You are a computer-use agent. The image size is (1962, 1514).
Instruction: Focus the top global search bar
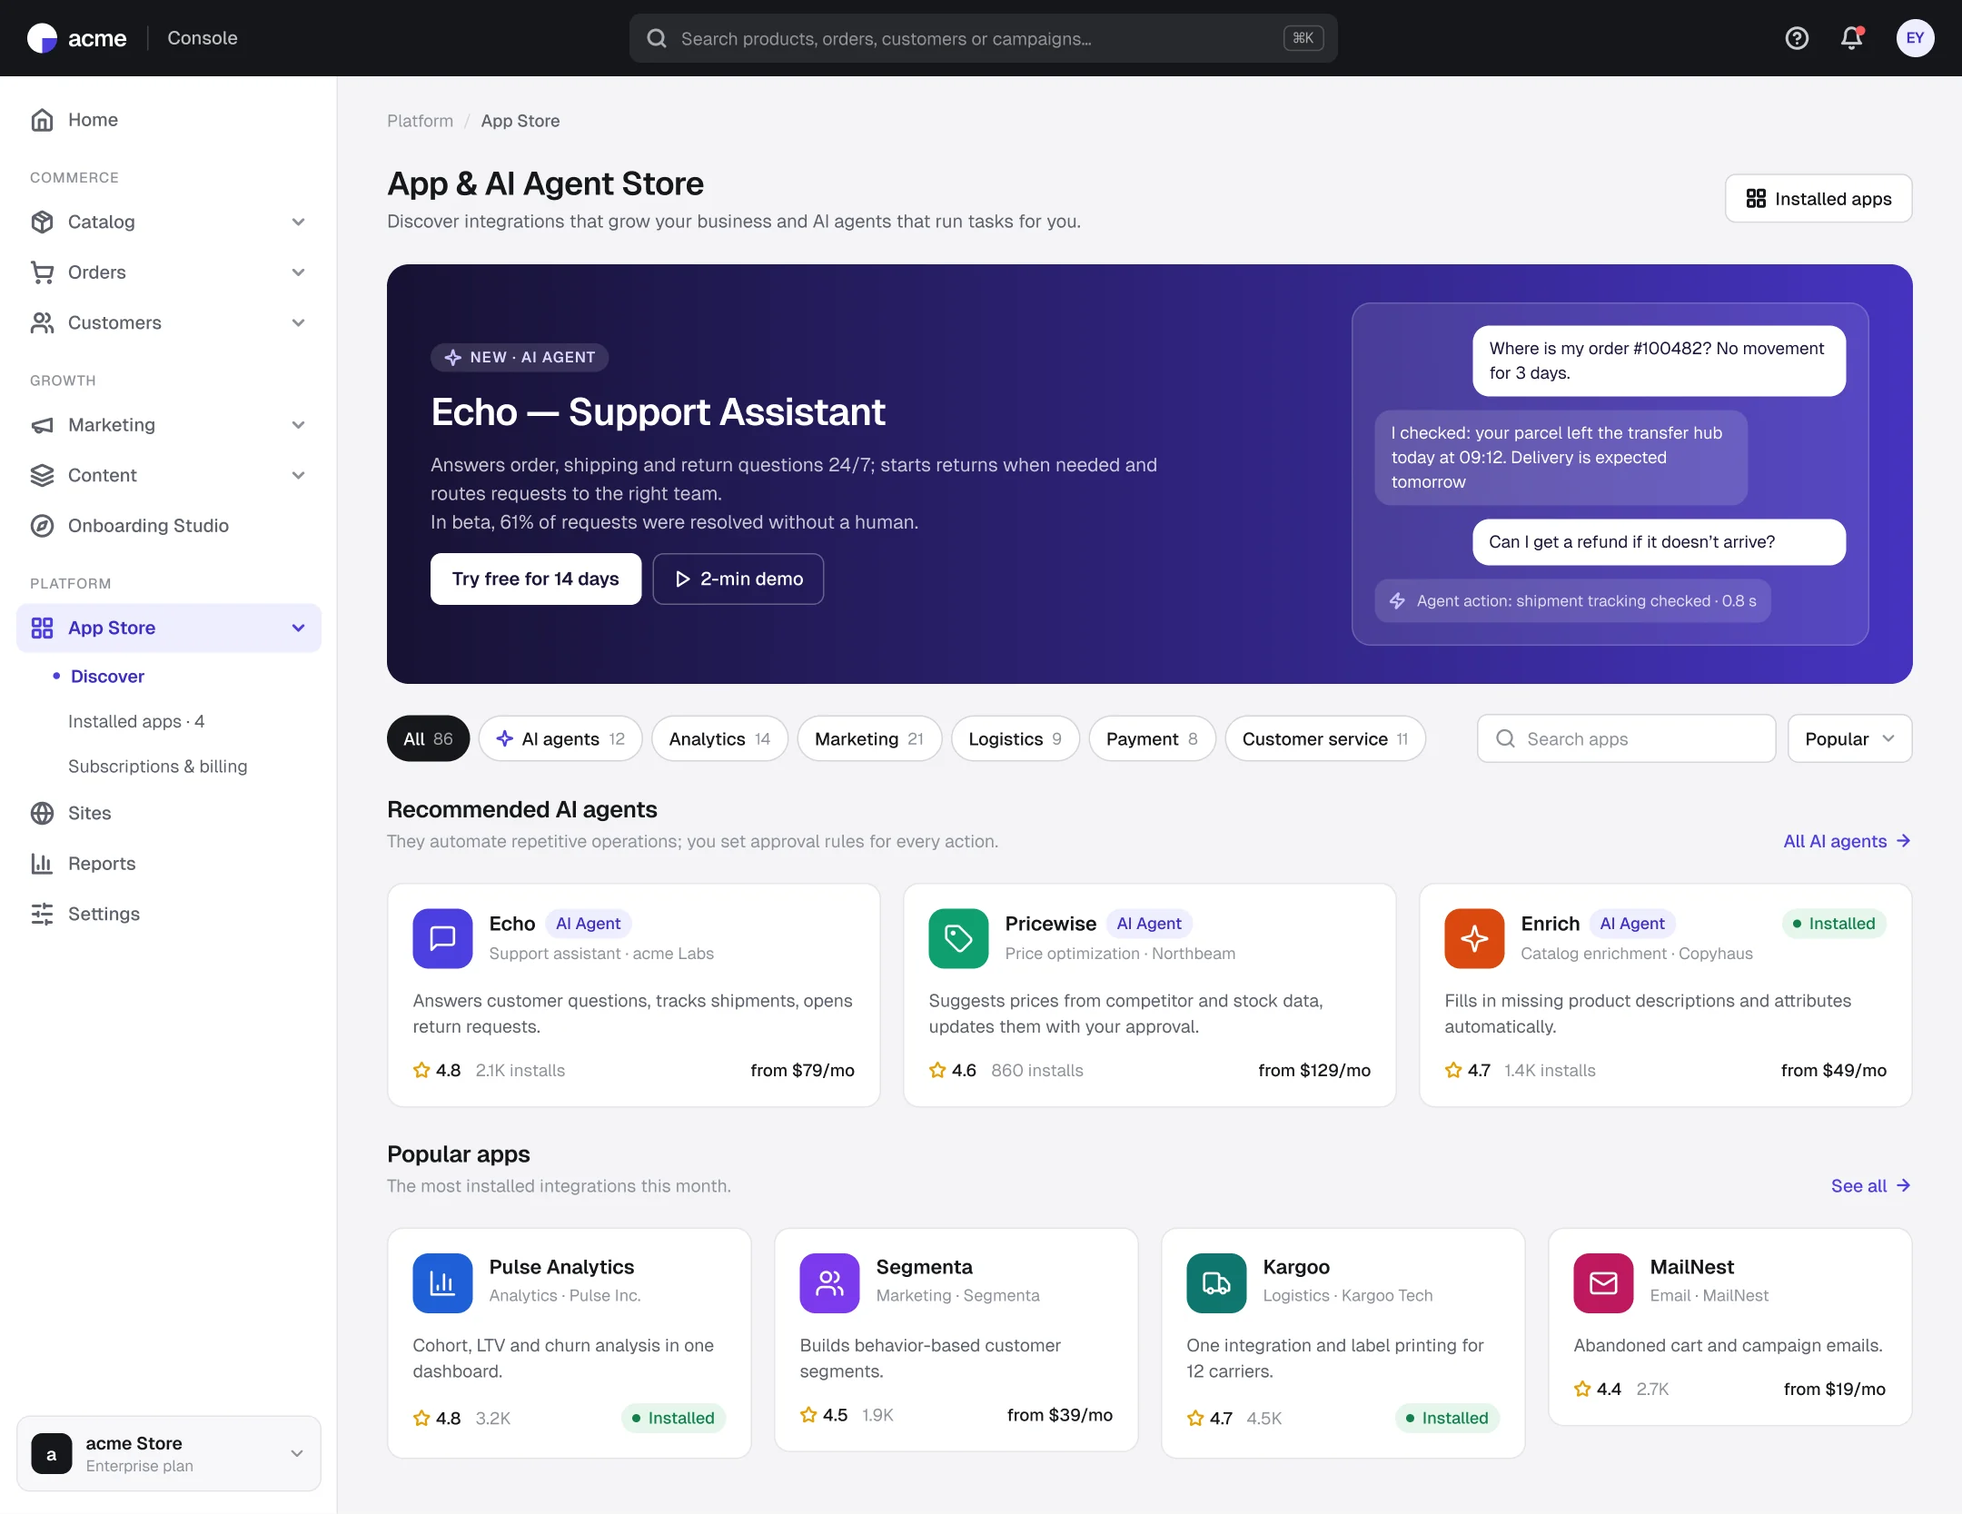(983, 38)
